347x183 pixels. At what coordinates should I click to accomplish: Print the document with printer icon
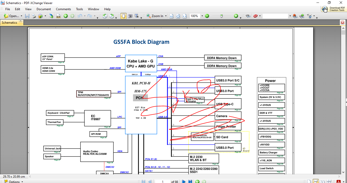coord(34,16)
